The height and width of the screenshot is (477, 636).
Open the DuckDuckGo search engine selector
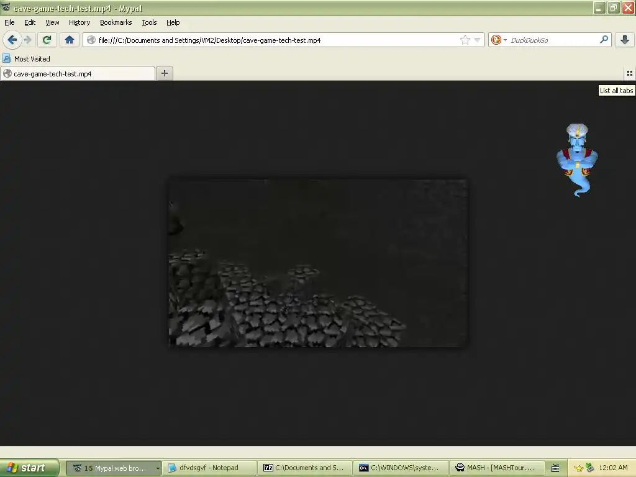[x=499, y=40]
